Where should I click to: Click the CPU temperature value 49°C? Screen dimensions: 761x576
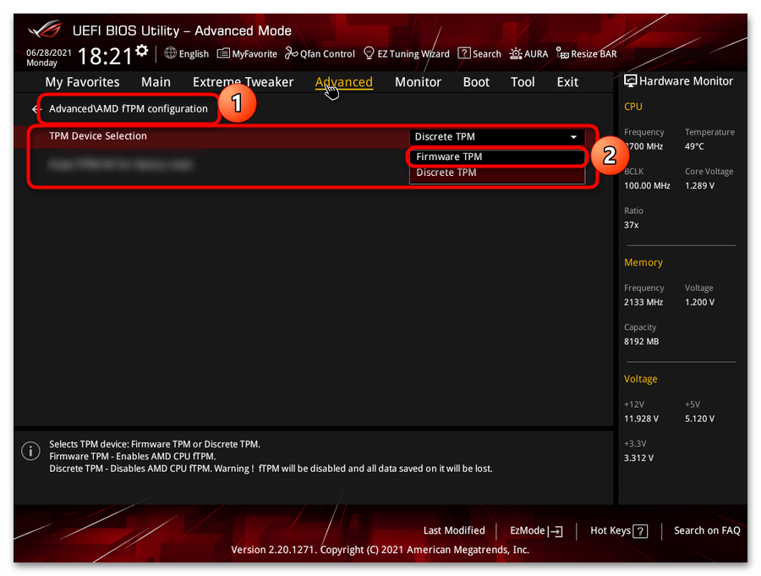[694, 146]
